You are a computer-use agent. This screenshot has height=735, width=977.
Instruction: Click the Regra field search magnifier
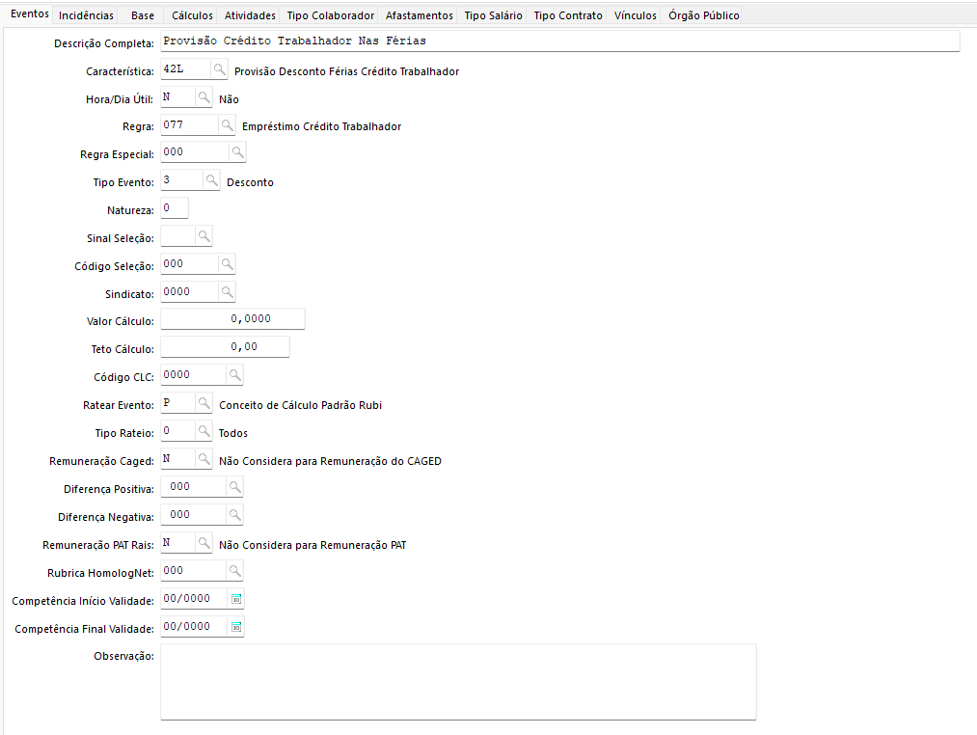tap(227, 124)
